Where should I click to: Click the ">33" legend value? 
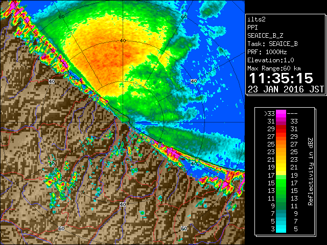tap(269, 114)
